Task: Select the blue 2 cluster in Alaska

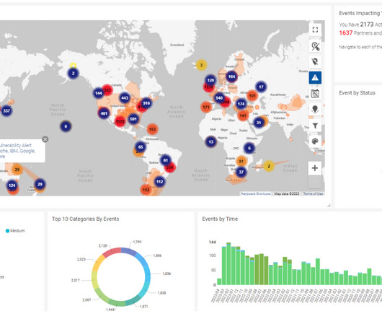Action: 73,73
